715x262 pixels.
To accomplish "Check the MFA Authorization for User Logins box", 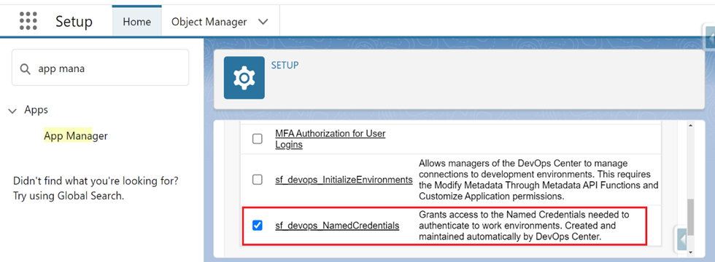I will tap(257, 139).
